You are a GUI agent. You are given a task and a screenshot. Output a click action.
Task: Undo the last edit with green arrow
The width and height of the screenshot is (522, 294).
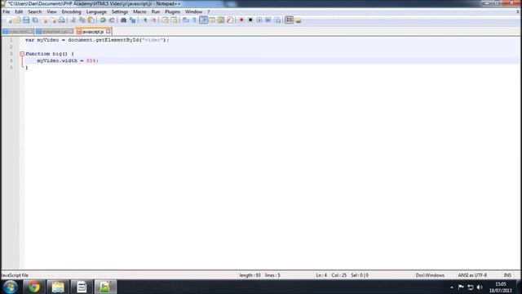(103, 20)
